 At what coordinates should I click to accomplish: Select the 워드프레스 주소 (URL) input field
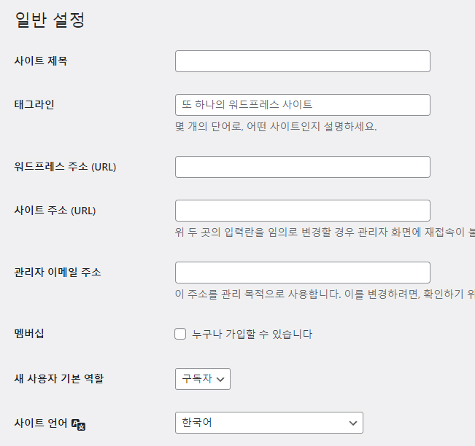coord(302,167)
